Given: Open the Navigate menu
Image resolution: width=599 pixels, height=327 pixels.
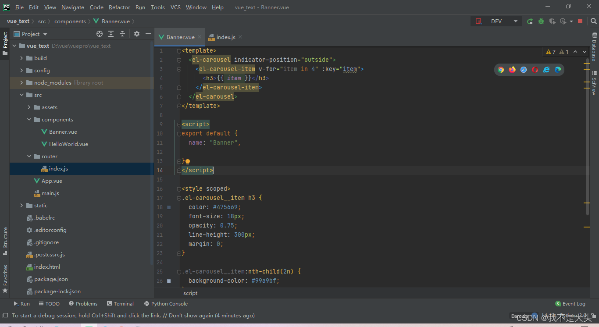Looking at the screenshot, I should pos(72,7).
